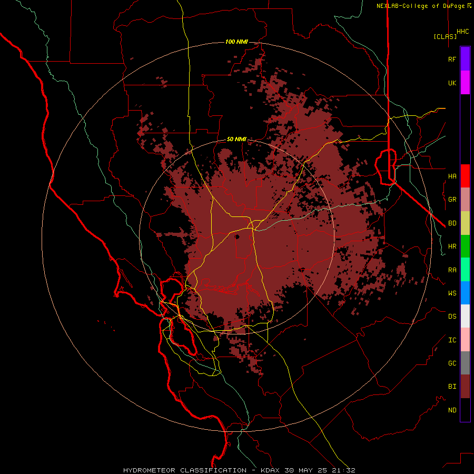Click the HA red legend swatch
Screen dimensions: 474x474
[x=465, y=176]
